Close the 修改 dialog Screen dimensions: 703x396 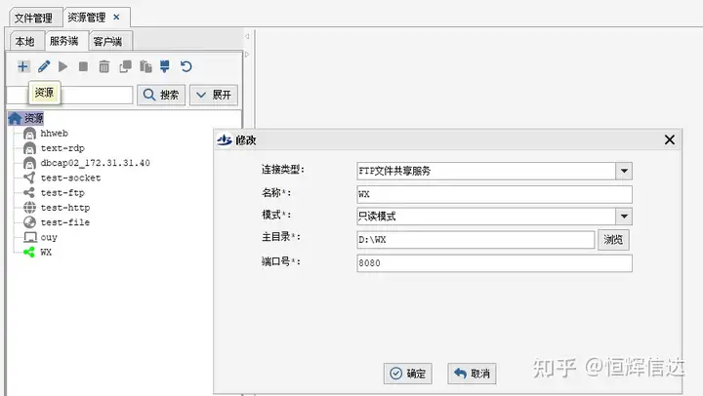pyautogui.click(x=670, y=139)
